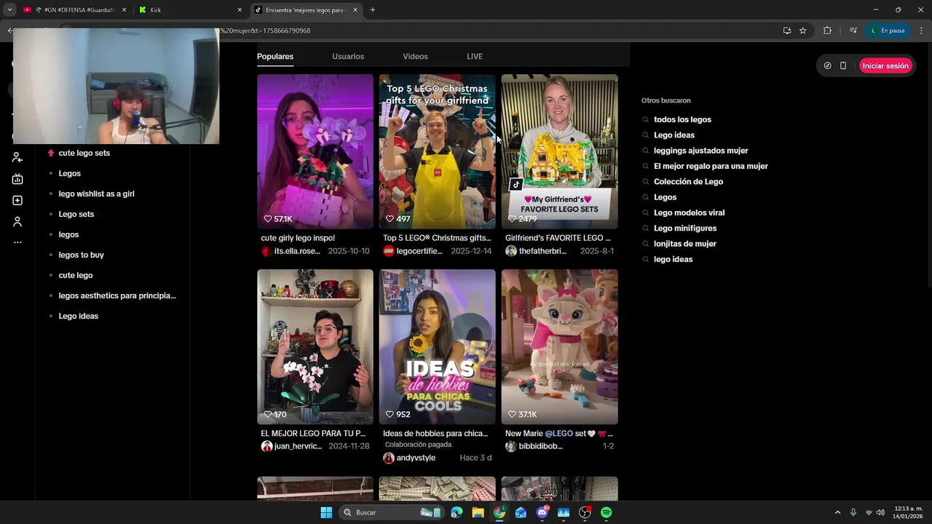Open the more options ellipsis in sidebar
The image size is (932, 524).
coord(17,242)
